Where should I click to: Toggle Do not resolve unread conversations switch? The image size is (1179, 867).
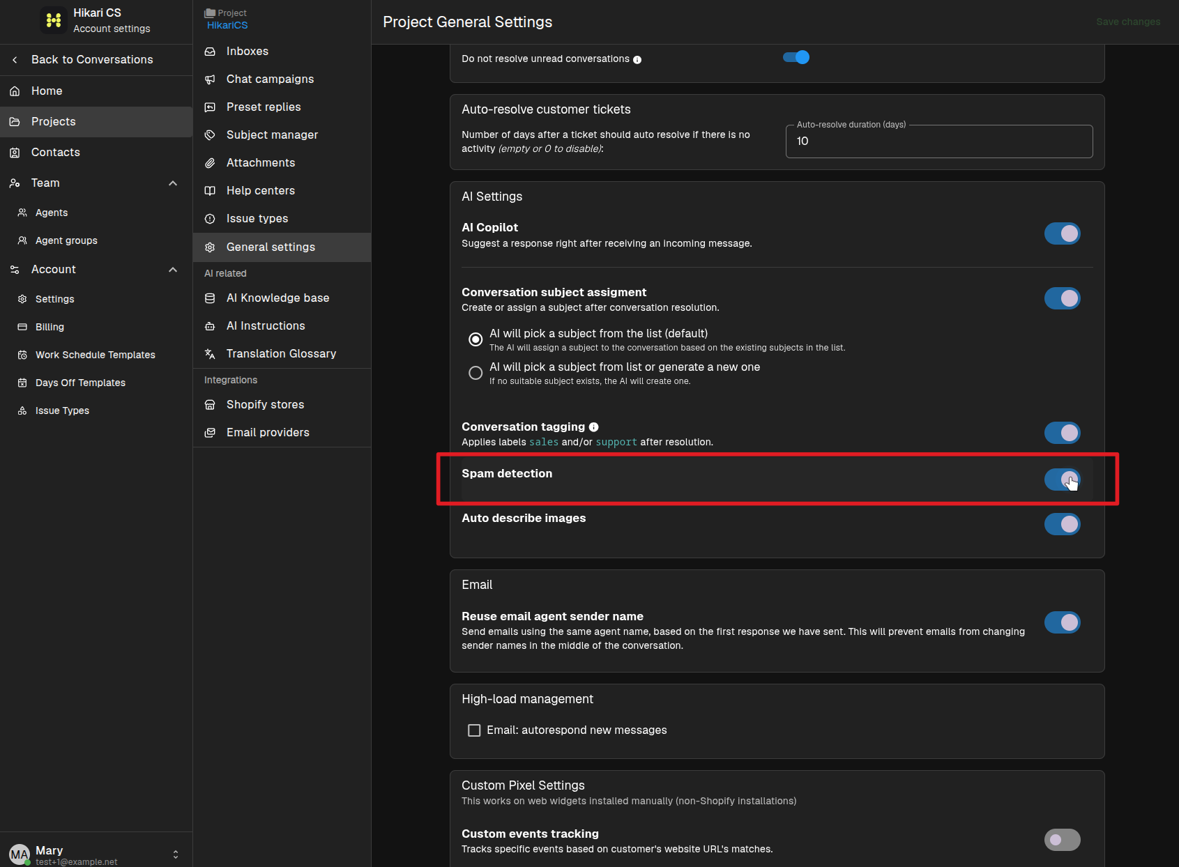796,57
